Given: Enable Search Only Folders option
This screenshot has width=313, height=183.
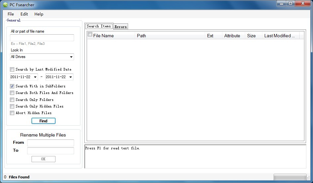Looking at the screenshot, I should point(12,100).
